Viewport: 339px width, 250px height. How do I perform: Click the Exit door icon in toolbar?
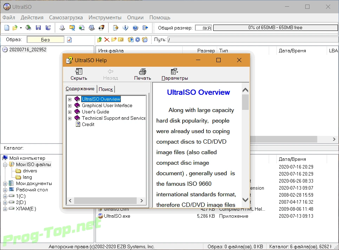point(145,28)
